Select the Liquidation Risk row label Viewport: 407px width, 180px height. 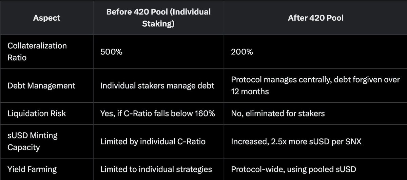pos(37,113)
